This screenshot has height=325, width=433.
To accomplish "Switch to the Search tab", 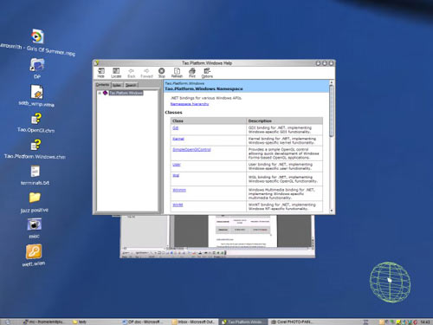I will click(x=131, y=85).
